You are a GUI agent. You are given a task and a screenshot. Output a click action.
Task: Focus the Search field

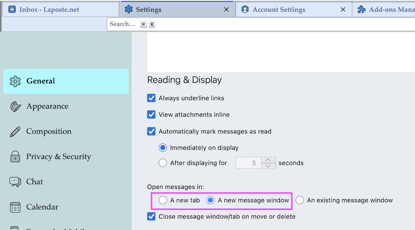pos(261,24)
